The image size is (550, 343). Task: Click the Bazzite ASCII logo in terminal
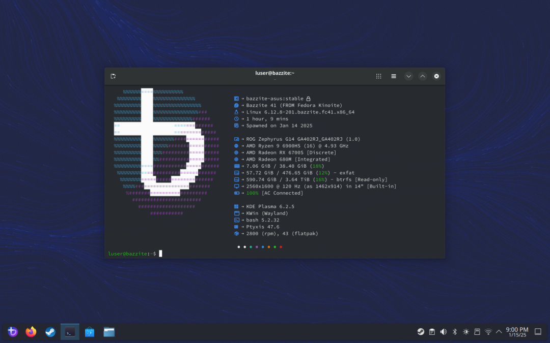[x=166, y=152]
